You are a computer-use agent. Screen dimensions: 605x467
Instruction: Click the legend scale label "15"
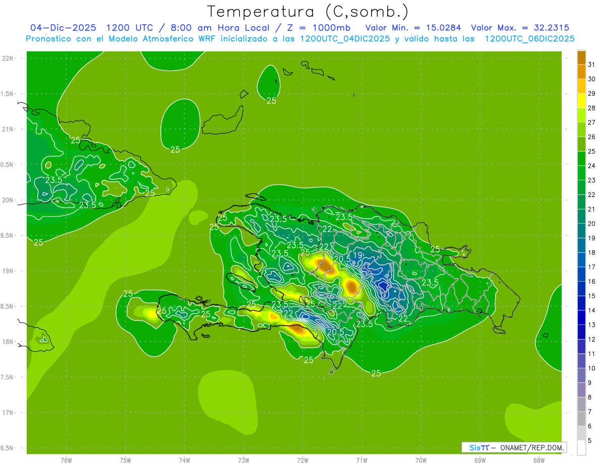tap(591, 296)
